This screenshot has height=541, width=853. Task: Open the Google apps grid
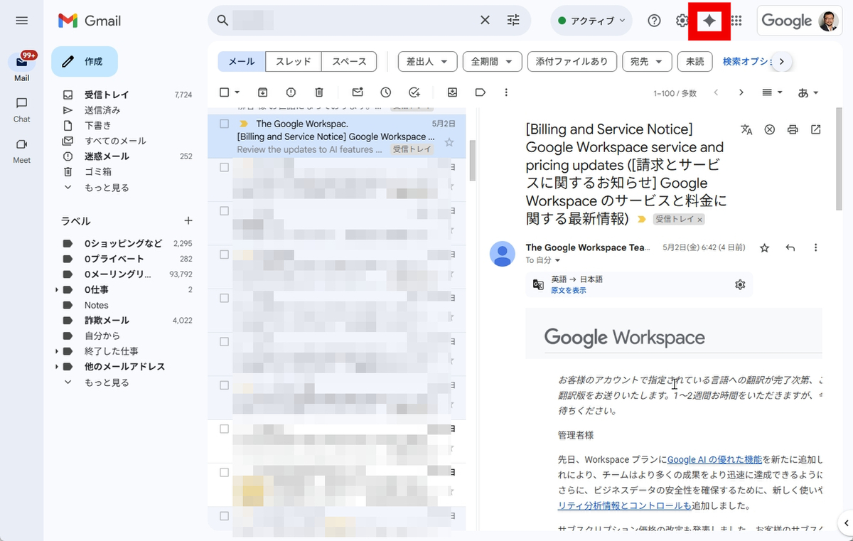(736, 21)
